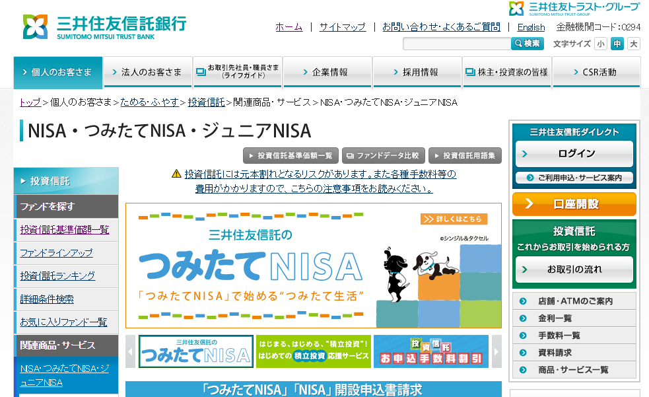
Task: Expand the 投資信託 sidebar header
Action: tap(66, 181)
